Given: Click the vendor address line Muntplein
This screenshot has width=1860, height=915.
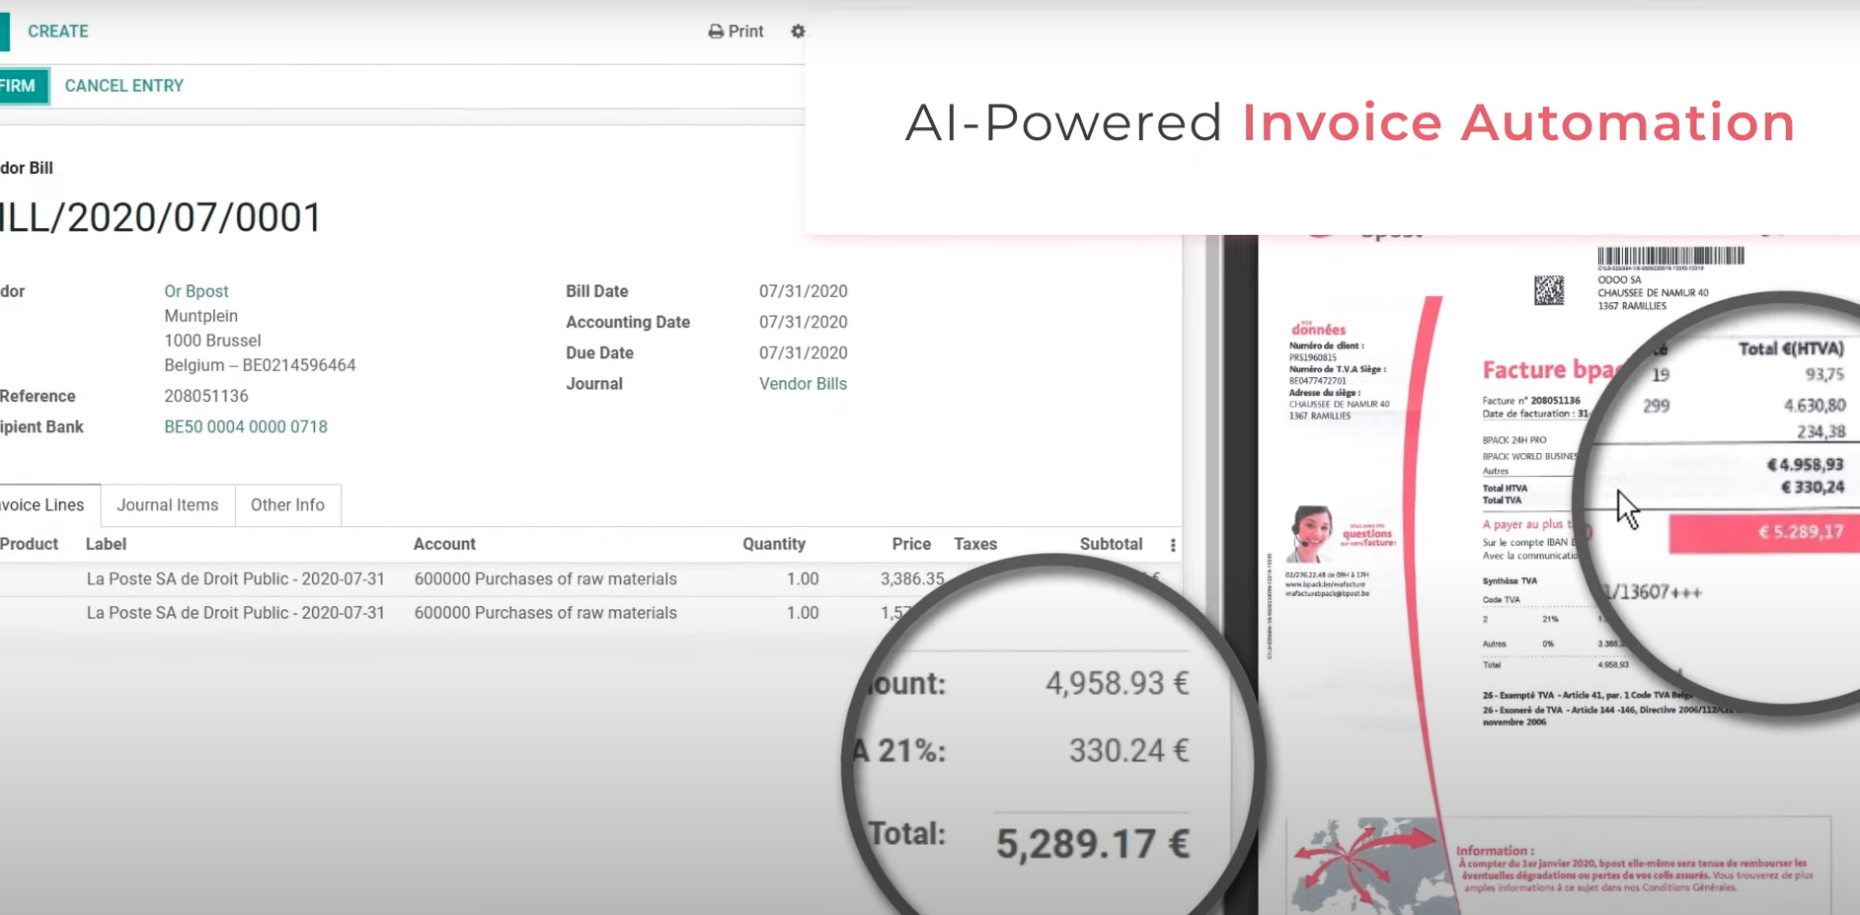Looking at the screenshot, I should pyautogui.click(x=201, y=316).
